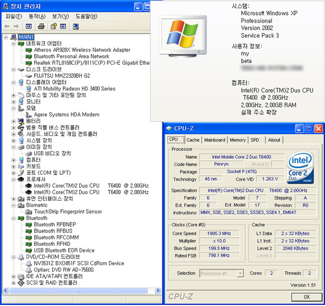Screen dimensions: 325x306
Task: Click the Optiarc DVD RW AD-7560S icon
Action: tap(29, 270)
